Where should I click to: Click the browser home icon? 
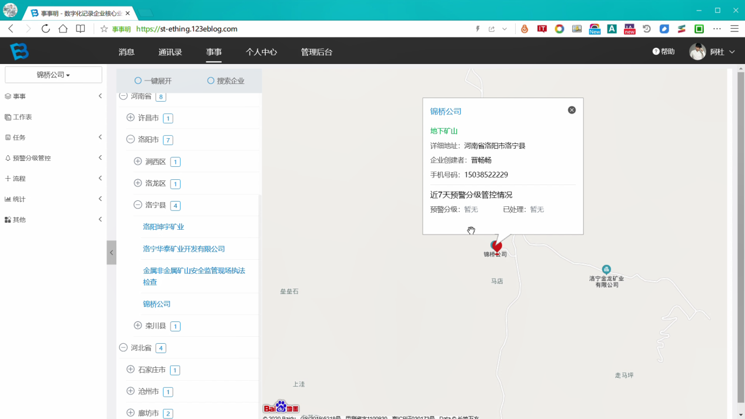click(63, 29)
